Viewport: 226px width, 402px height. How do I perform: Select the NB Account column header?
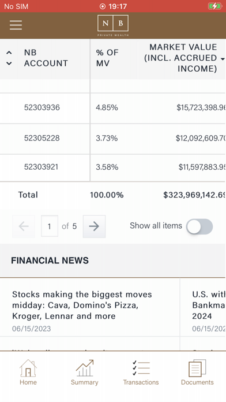(x=46, y=58)
